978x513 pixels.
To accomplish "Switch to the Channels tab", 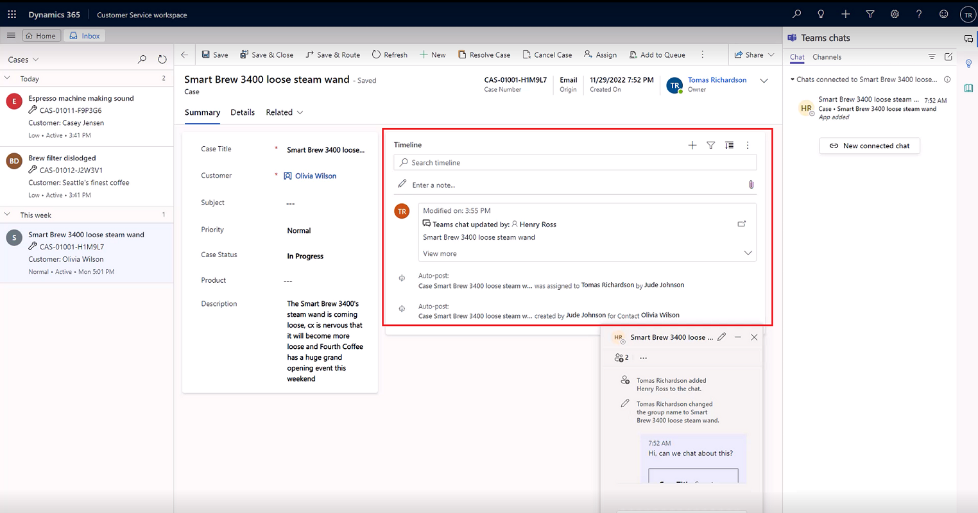I will point(827,56).
